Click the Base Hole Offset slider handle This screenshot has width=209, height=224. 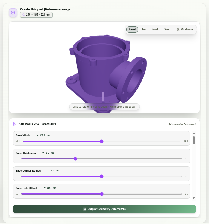click(x=102, y=194)
